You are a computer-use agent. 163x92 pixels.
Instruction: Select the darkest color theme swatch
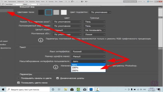[41, 12]
